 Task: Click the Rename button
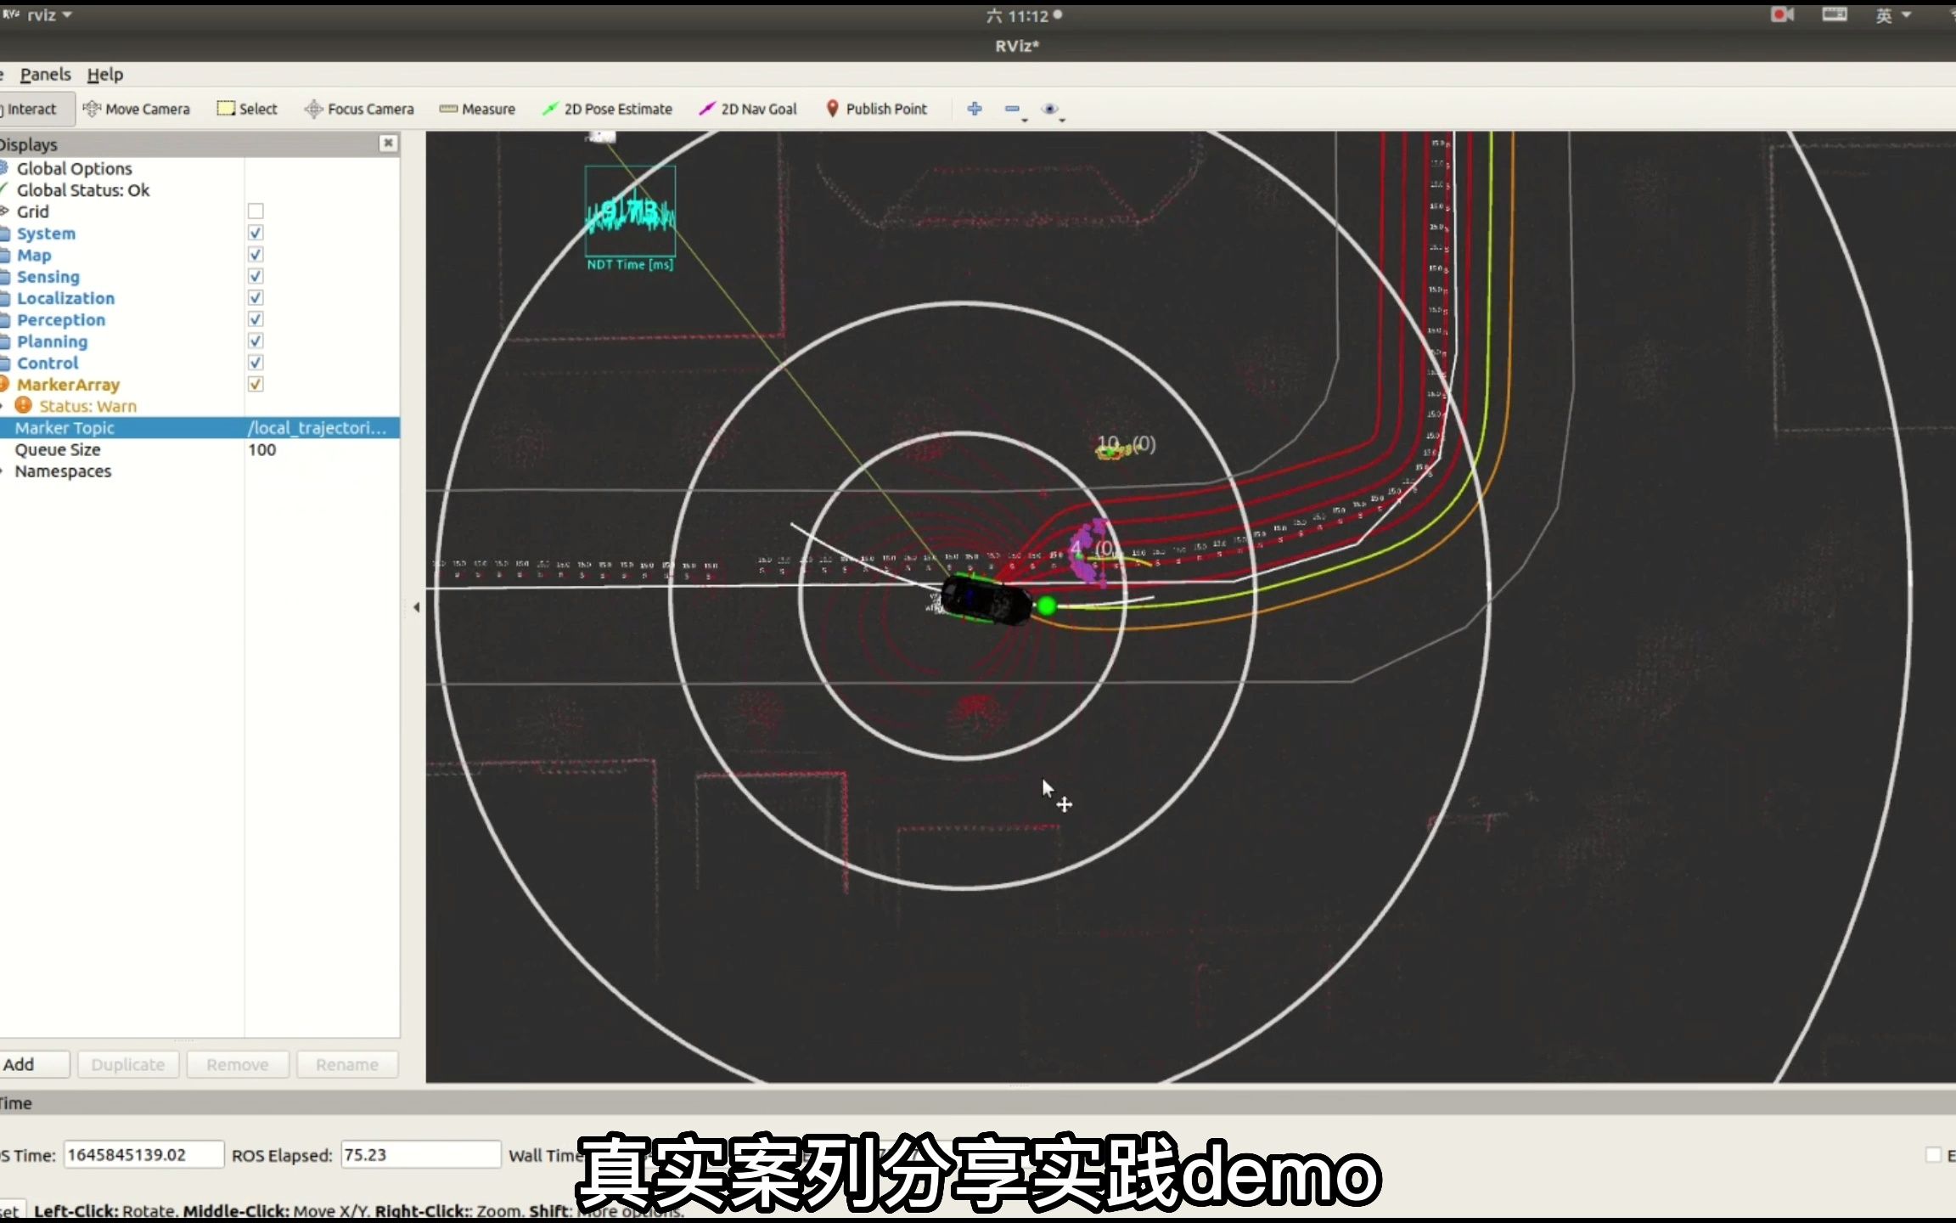click(x=347, y=1064)
